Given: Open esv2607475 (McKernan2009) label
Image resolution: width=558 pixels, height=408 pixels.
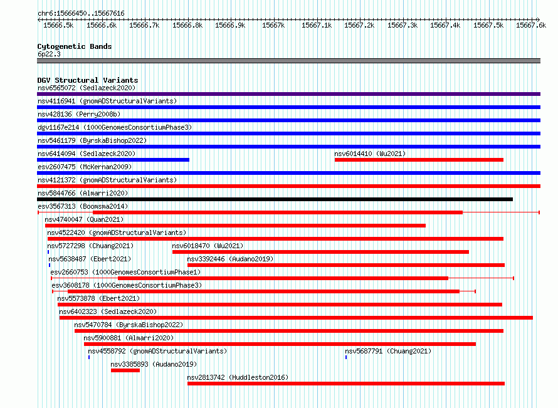Looking at the screenshot, I should click(85, 167).
